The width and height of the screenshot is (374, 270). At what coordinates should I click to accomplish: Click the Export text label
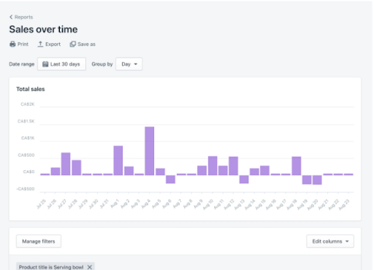53,45
